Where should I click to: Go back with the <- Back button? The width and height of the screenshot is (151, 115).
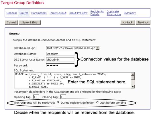(128, 23)
